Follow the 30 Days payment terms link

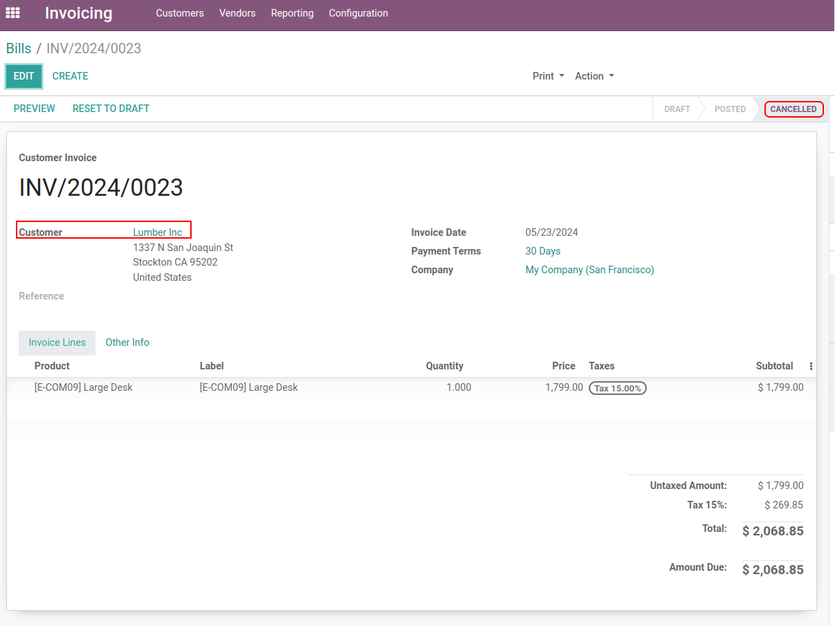click(543, 251)
